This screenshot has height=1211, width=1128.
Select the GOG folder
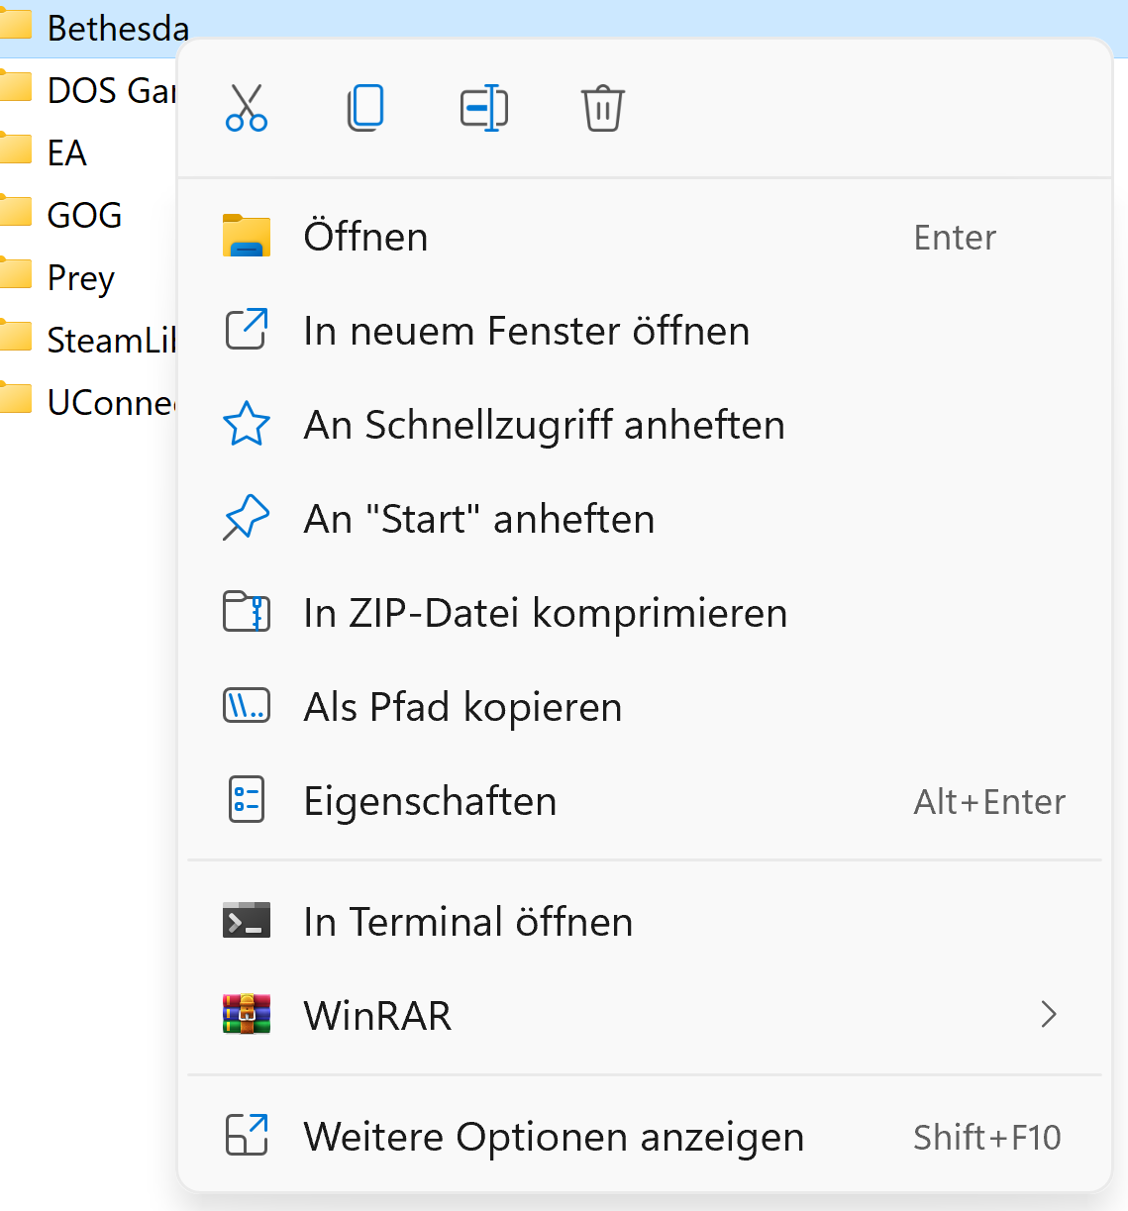[x=84, y=215]
